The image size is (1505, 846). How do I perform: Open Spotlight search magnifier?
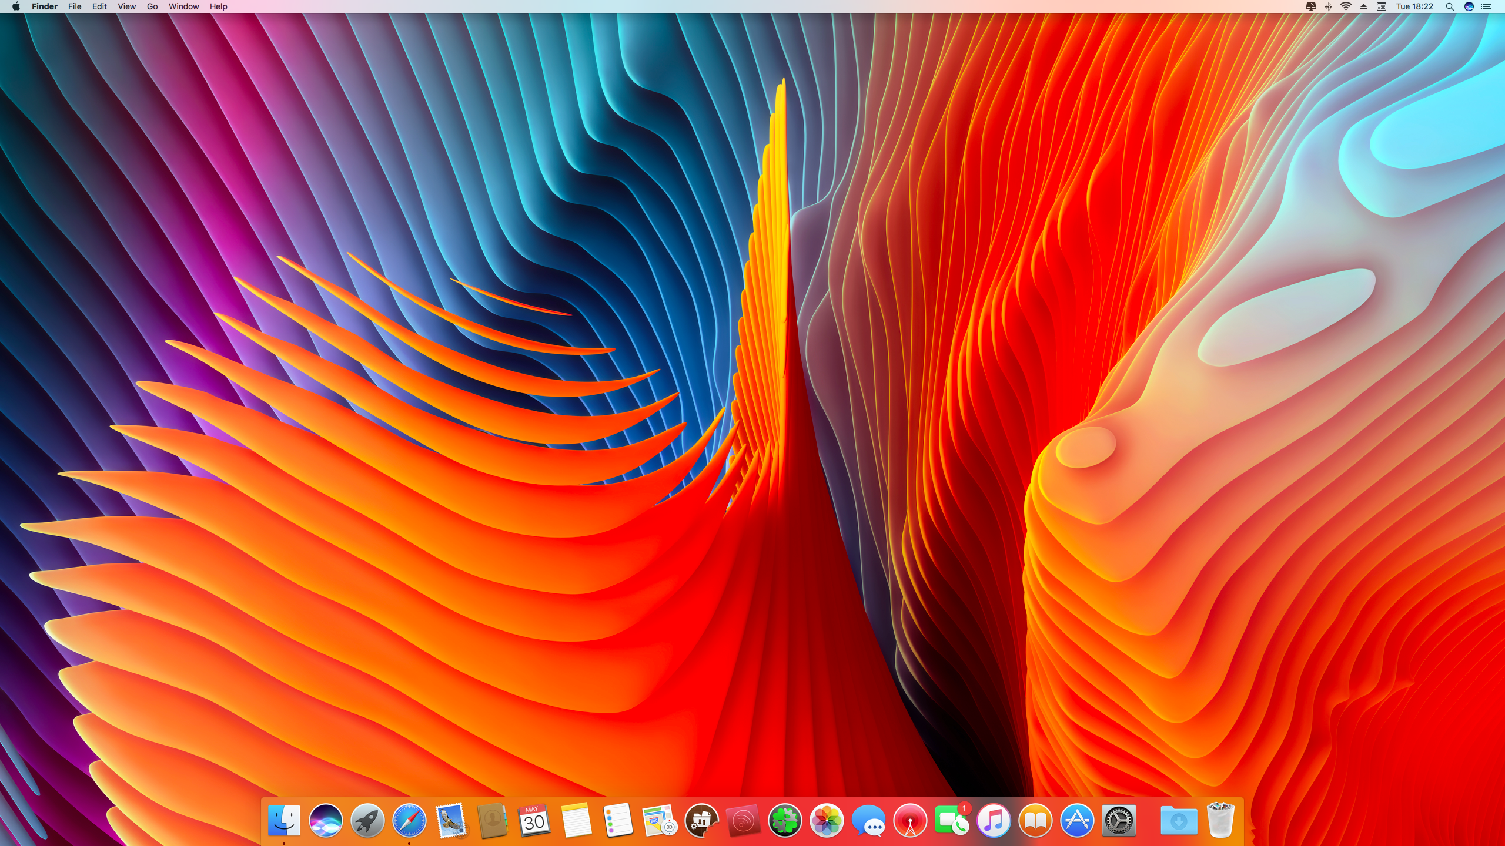[1450, 6]
